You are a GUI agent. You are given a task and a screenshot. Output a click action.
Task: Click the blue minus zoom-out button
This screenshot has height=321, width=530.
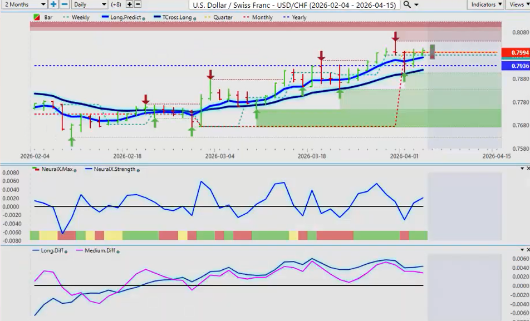[x=64, y=4]
